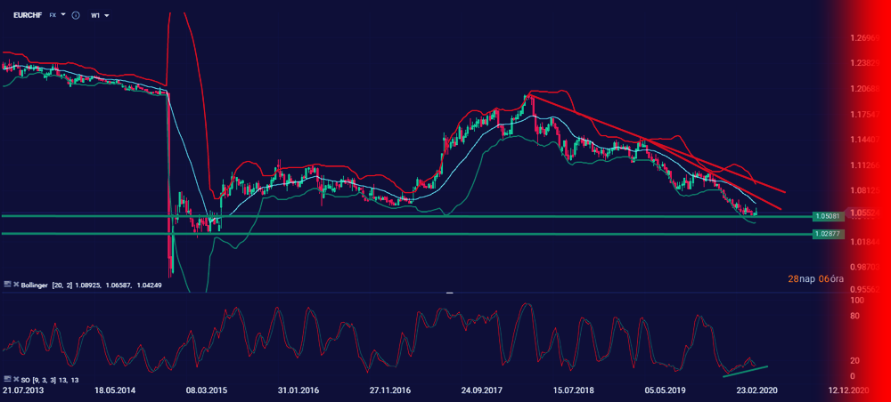Open the Bollinger indicator settings icon
The image size is (891, 402).
[x=7, y=283]
